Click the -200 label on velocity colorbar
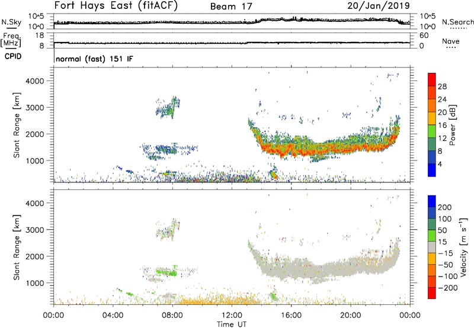Viewport: 474px width, 328px height. click(x=448, y=288)
